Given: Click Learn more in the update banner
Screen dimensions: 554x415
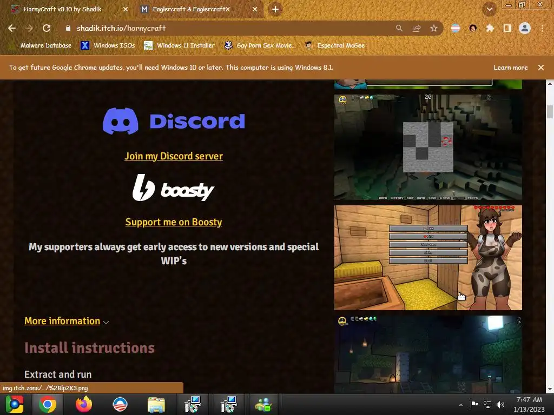Looking at the screenshot, I should tap(511, 68).
